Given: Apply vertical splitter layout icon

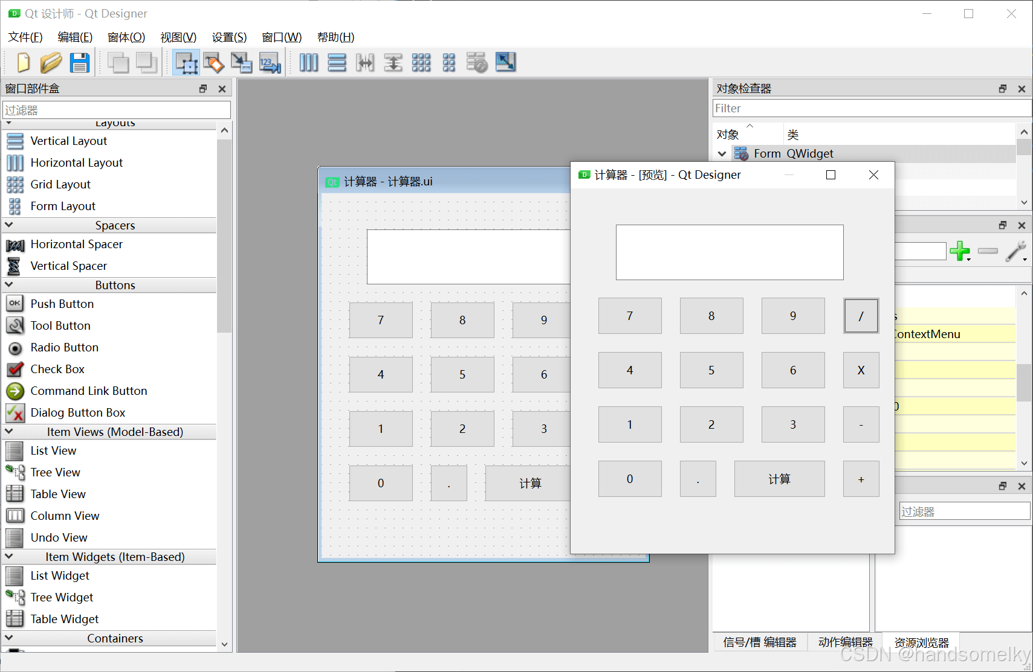Looking at the screenshot, I should pyautogui.click(x=393, y=62).
